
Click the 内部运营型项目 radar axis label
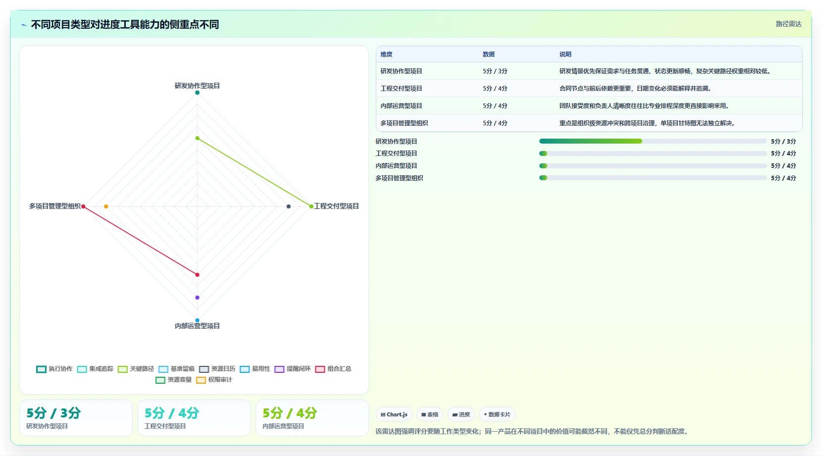point(197,326)
